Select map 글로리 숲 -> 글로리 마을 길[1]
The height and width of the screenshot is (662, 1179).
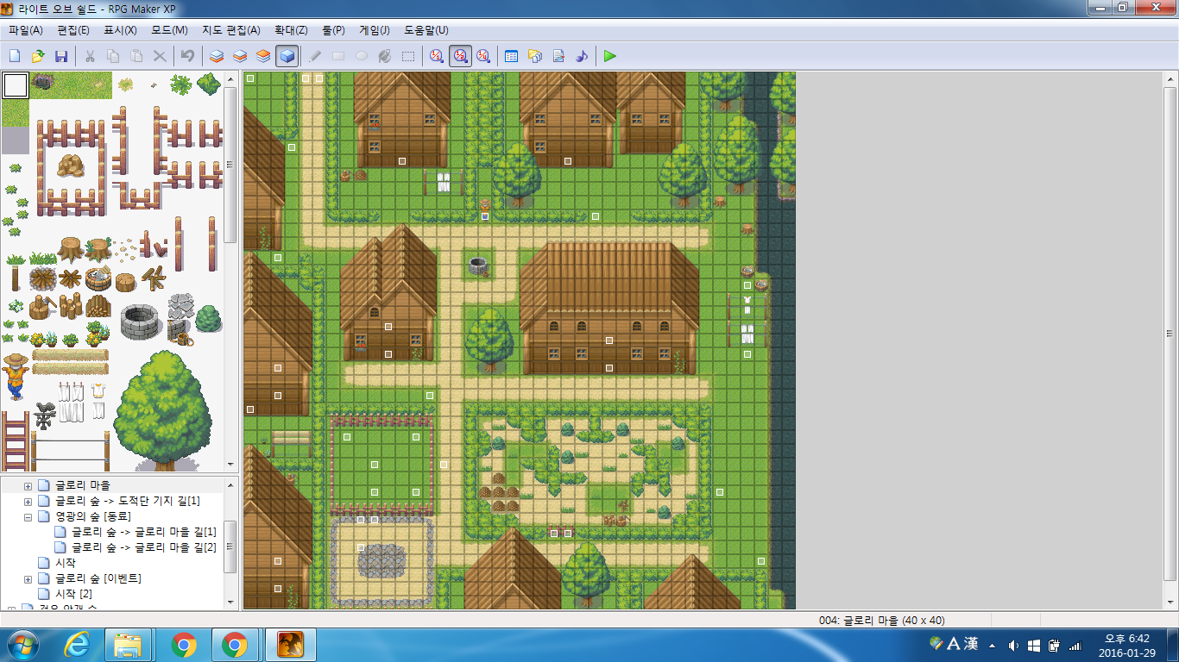[x=144, y=533]
